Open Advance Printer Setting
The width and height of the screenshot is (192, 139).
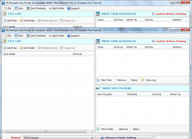pyautogui.click(x=123, y=137)
